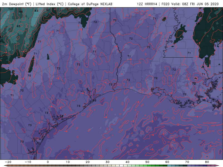The image size is (223, 167).
Task: Click the '20' label on the color scale
Action: (88, 162)
